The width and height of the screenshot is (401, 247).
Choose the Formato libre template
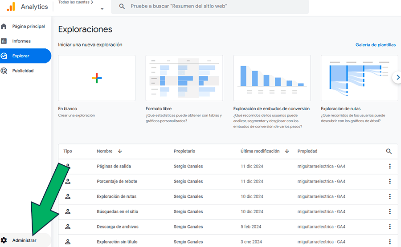click(184, 78)
